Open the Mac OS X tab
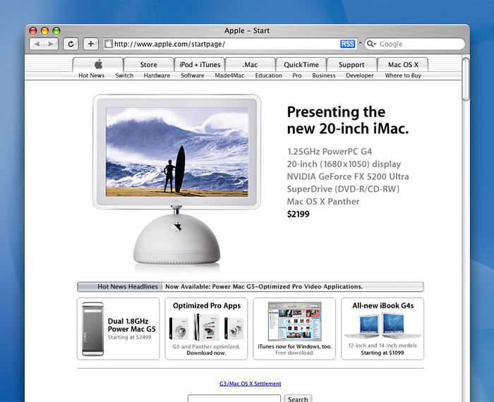Viewport: 494px width, 402px height. (403, 65)
